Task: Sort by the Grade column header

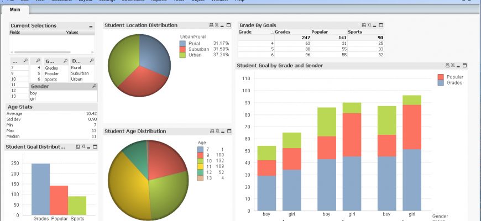Action: [245, 32]
